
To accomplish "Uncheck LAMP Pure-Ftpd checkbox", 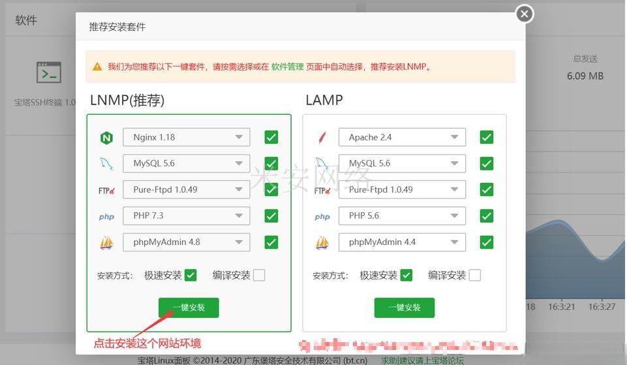I will click(x=487, y=189).
